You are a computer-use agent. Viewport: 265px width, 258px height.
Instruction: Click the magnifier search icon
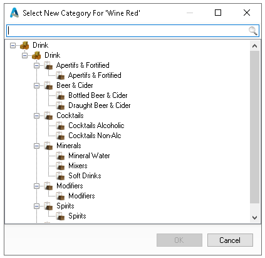[x=252, y=31]
